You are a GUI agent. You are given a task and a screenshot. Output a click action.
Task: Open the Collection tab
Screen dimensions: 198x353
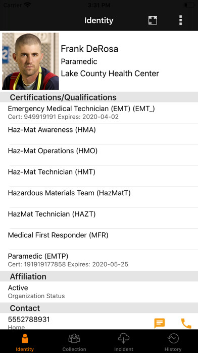click(x=74, y=342)
